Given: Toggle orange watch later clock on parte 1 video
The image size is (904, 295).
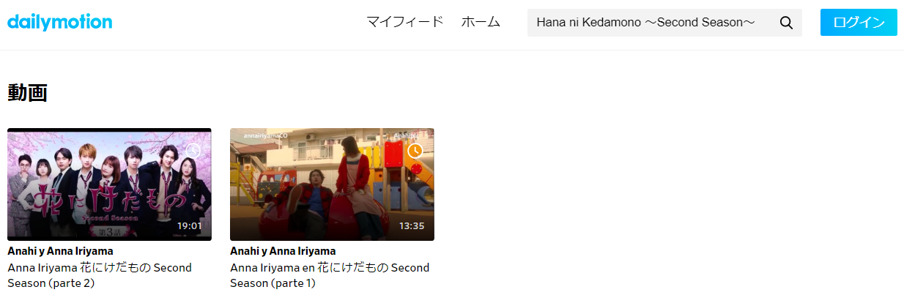Looking at the screenshot, I should point(415,152).
